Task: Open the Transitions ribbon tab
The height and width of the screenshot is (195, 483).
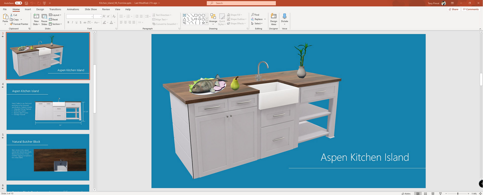Action: tap(55, 9)
